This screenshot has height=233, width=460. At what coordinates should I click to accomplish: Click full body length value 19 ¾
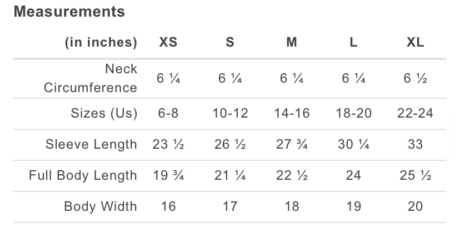pyautogui.click(x=168, y=175)
